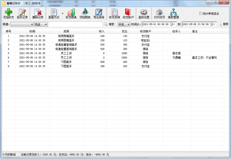Click the date-range 搜索 button at right
The width and height of the screenshot is (231, 159).
[223, 24]
